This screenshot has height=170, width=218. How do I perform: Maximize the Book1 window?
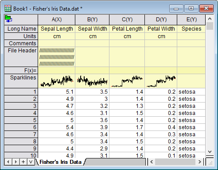pos(191,8)
